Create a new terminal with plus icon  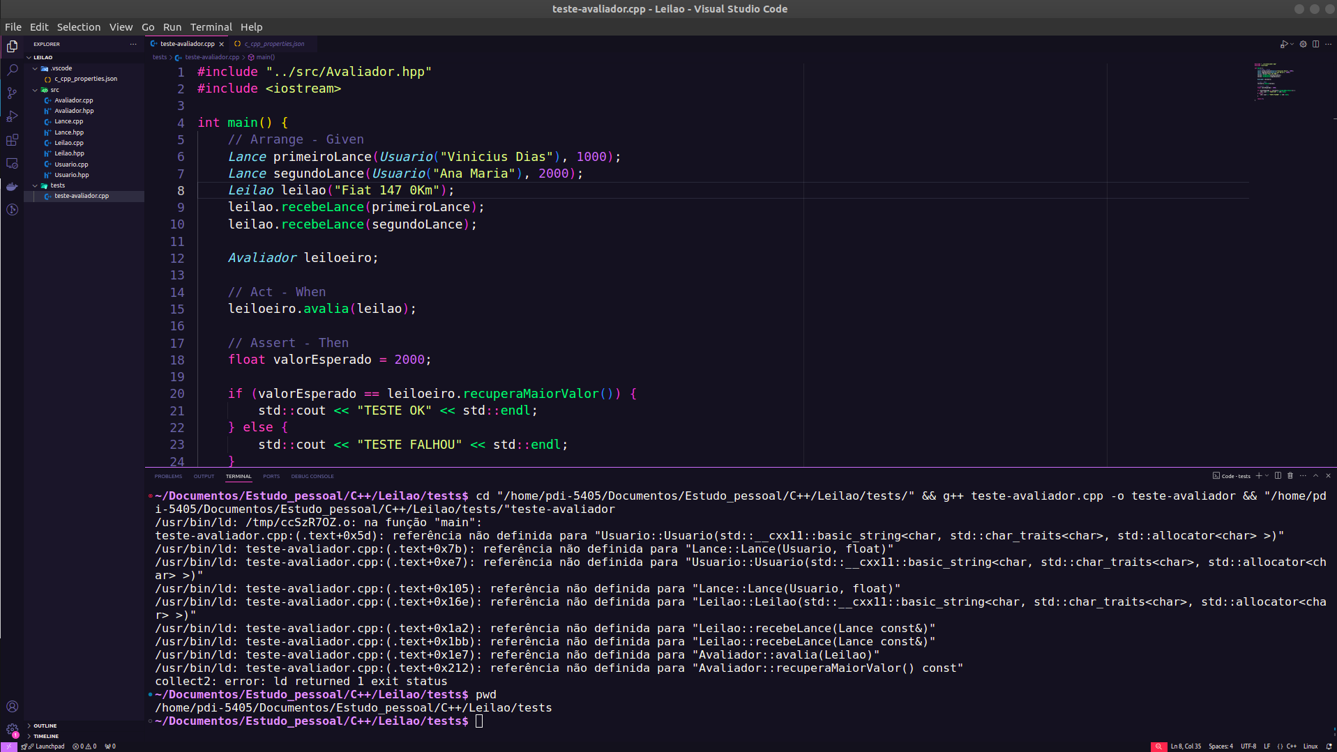pyautogui.click(x=1259, y=476)
